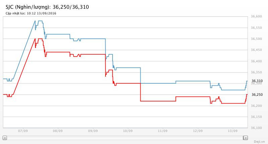Click the right scroll arrow under chart
The width and height of the screenshot is (268, 144).
click(246, 138)
